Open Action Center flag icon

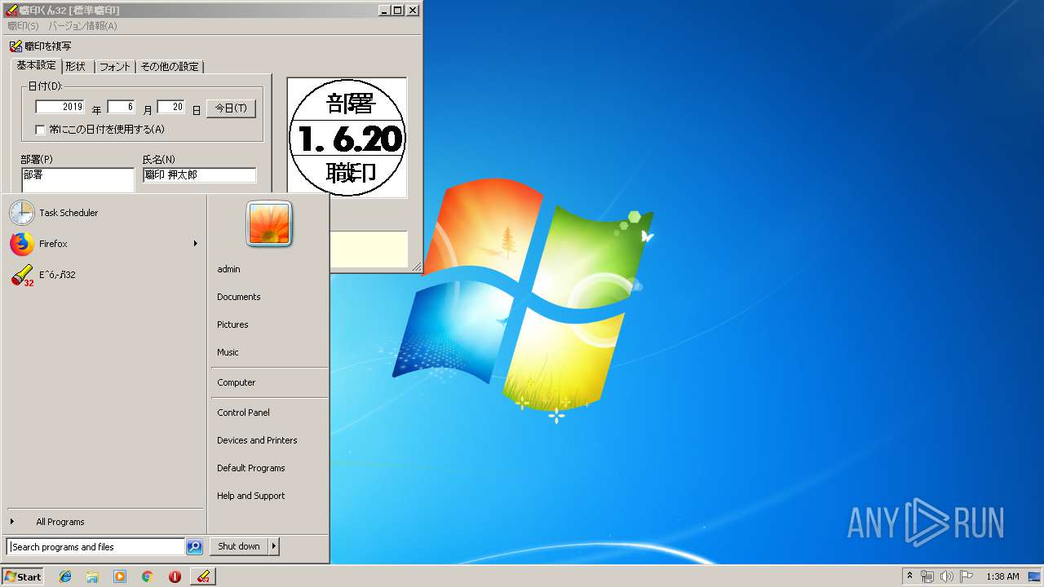(x=967, y=576)
